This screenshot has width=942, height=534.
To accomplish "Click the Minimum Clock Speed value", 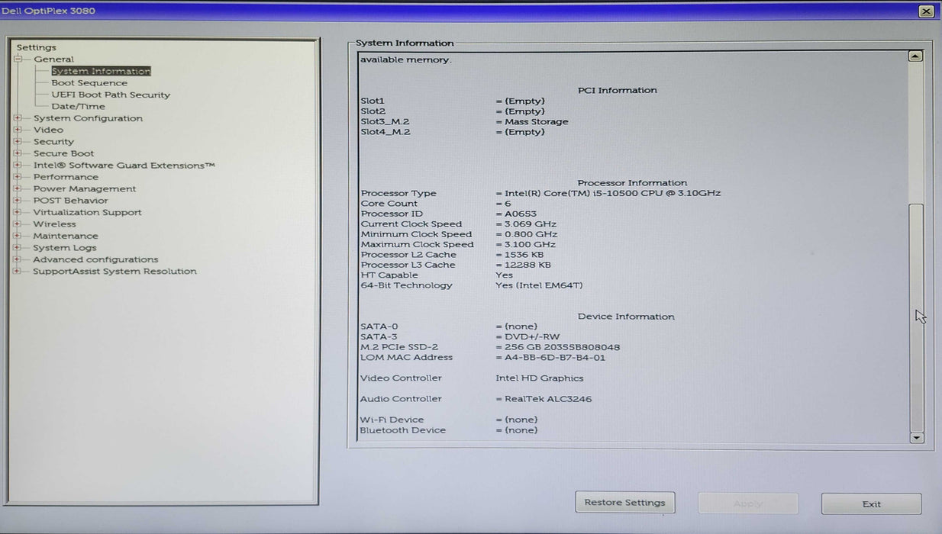I will click(x=531, y=234).
